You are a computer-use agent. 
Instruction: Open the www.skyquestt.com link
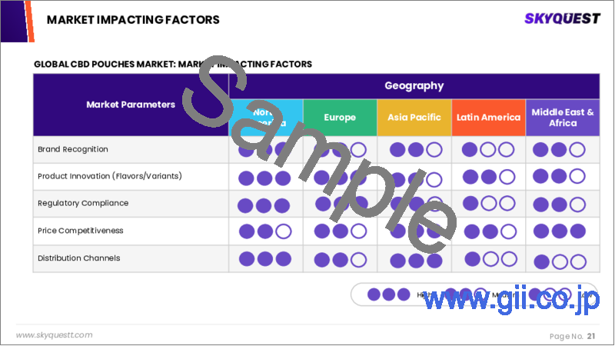tap(54, 335)
